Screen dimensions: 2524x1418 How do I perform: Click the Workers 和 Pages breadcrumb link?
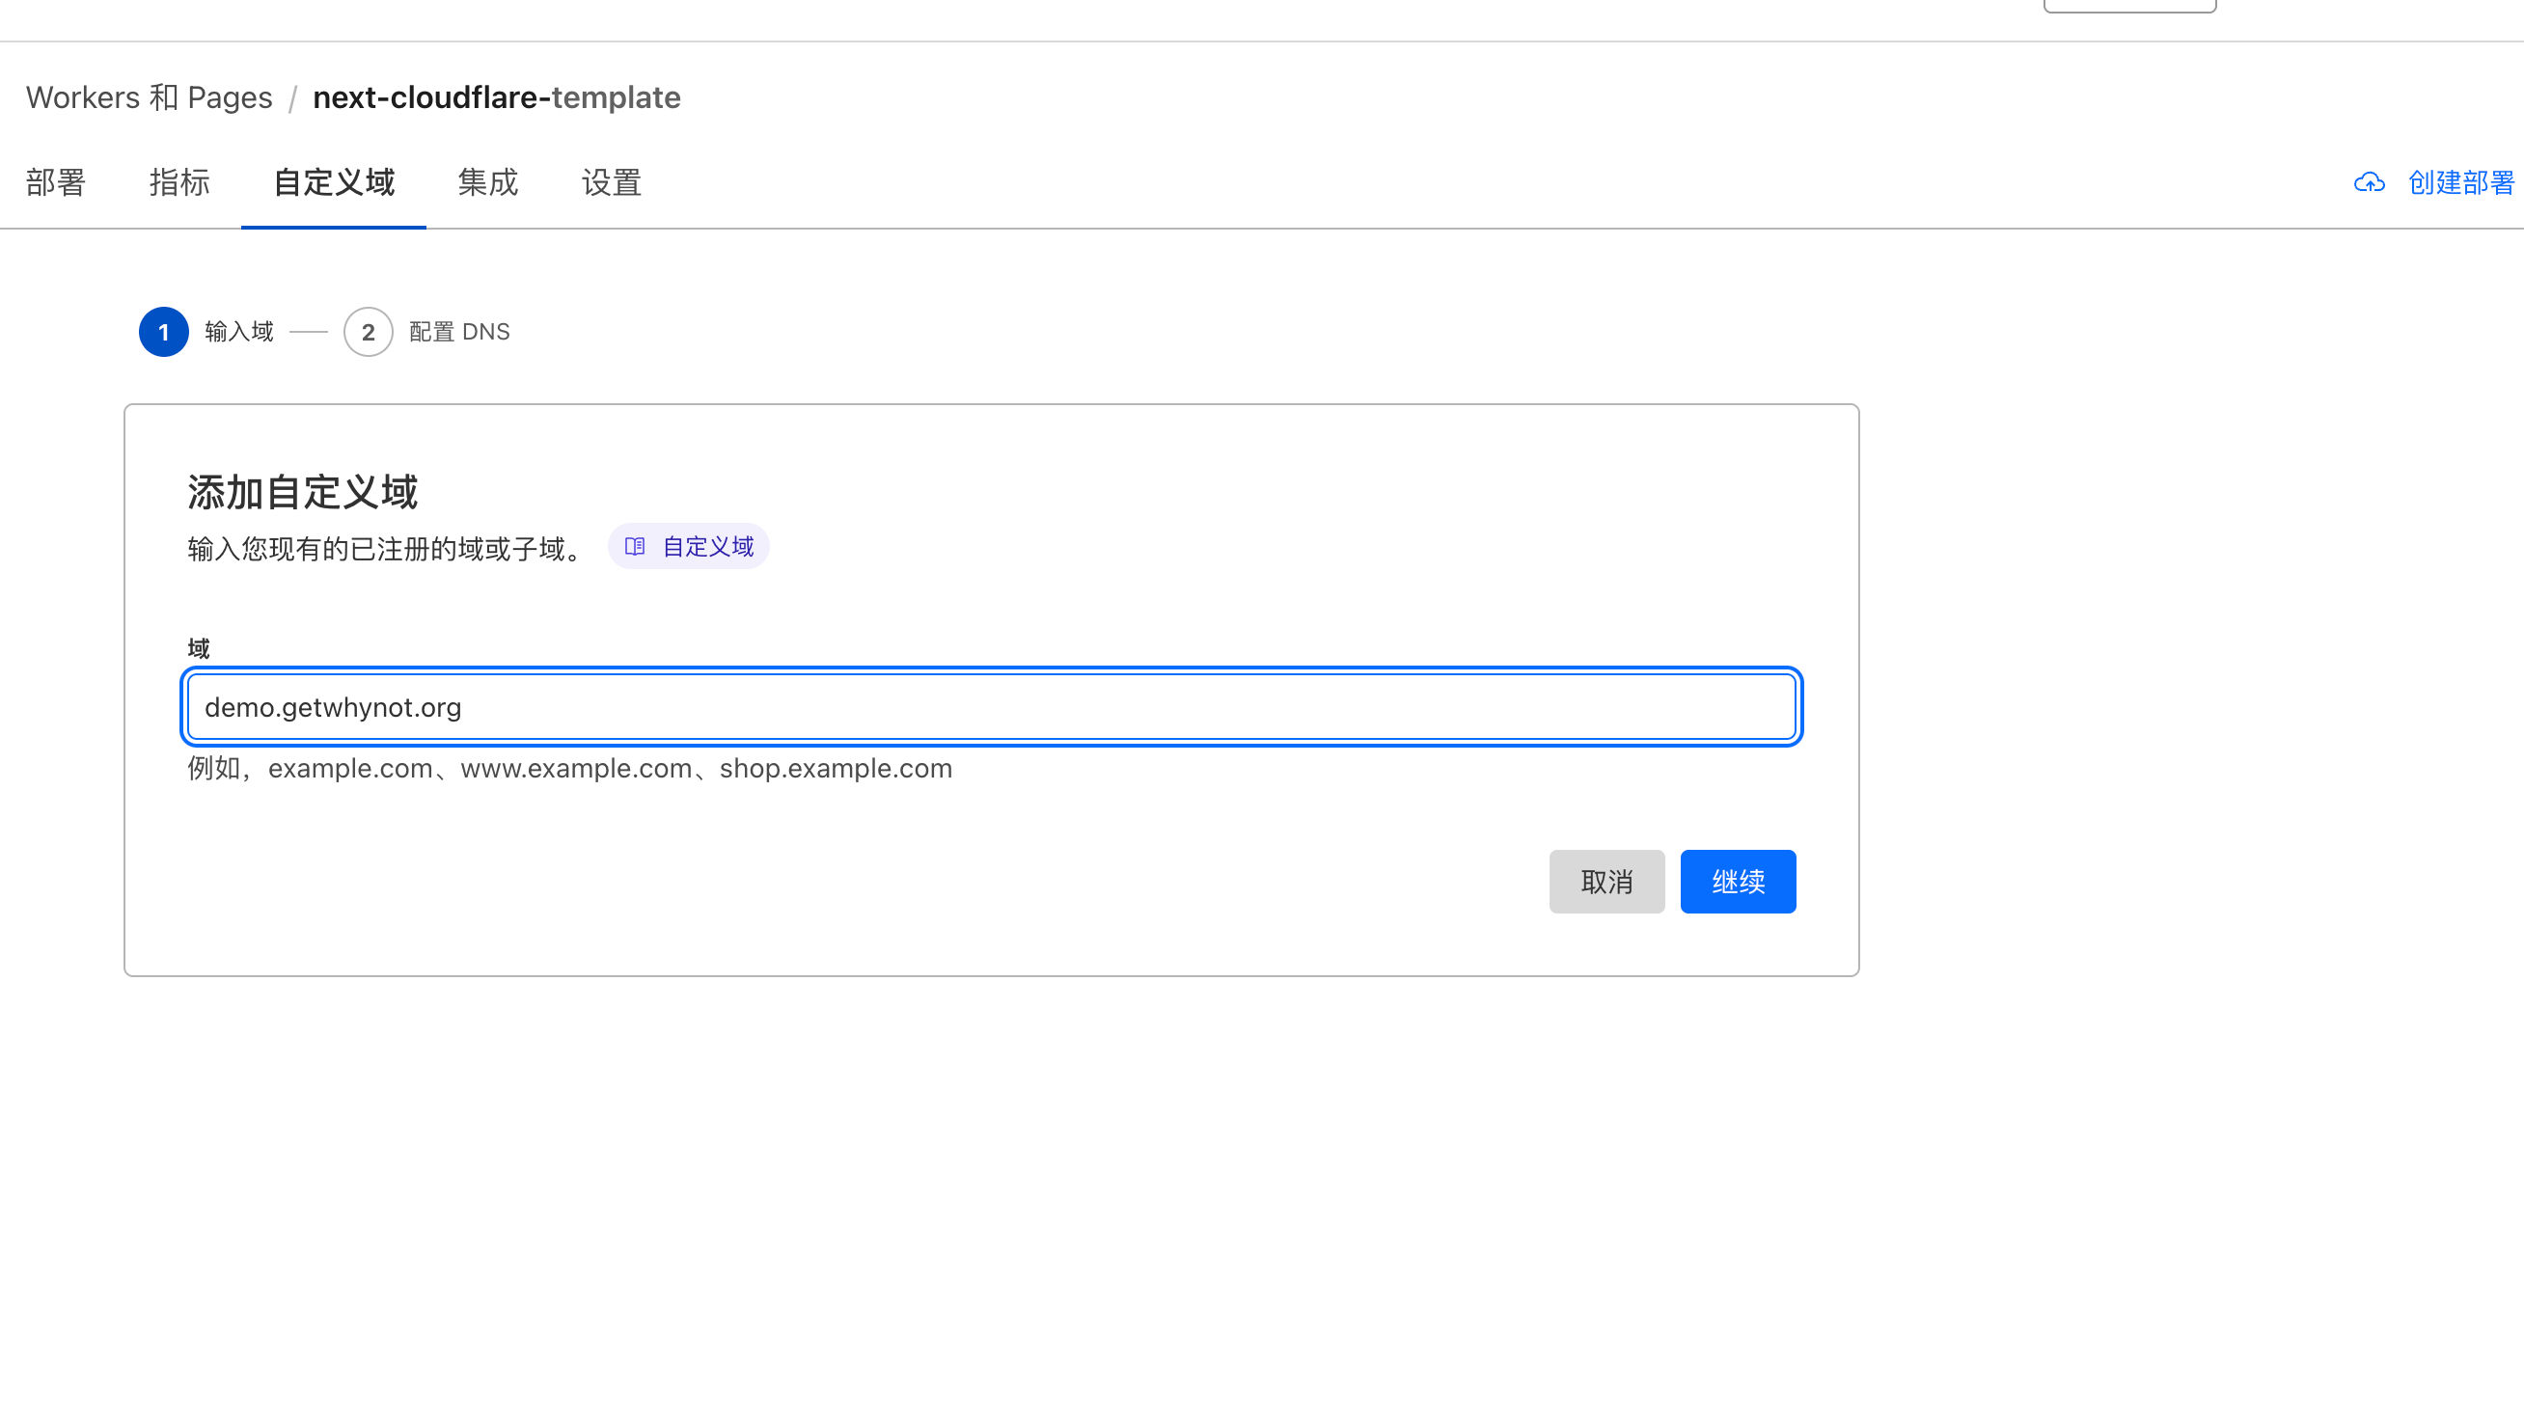pos(149,98)
